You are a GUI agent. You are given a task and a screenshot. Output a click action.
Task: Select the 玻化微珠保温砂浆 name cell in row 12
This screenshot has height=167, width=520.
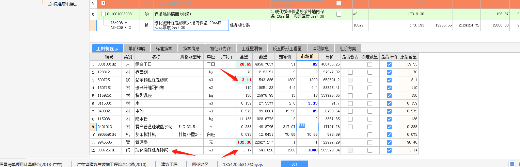point(156,150)
